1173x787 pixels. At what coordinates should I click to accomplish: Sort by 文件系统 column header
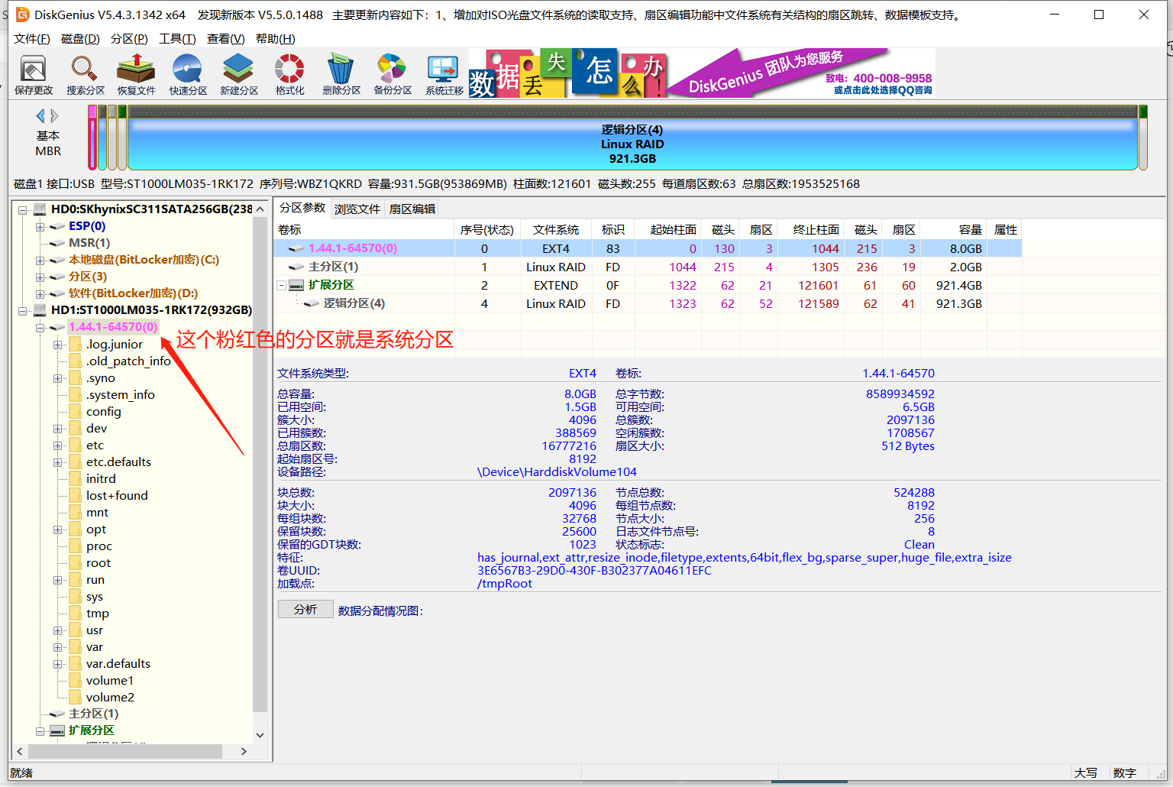556,230
